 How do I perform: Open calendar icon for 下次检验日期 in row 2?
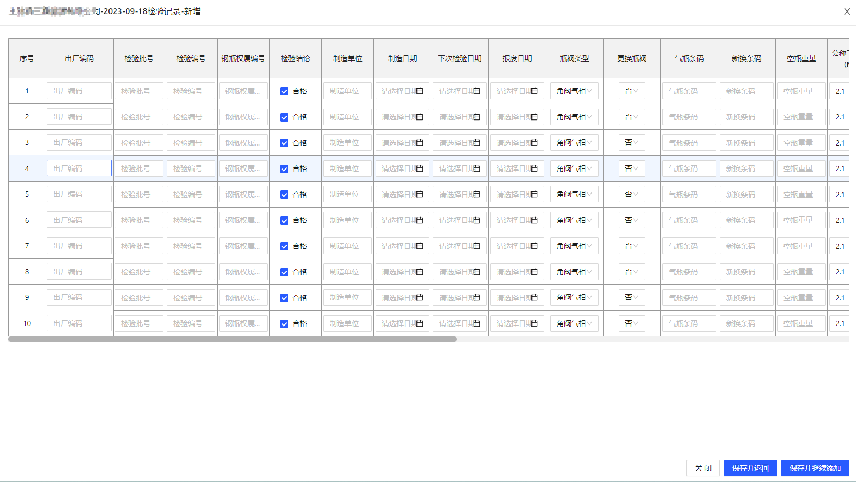477,117
